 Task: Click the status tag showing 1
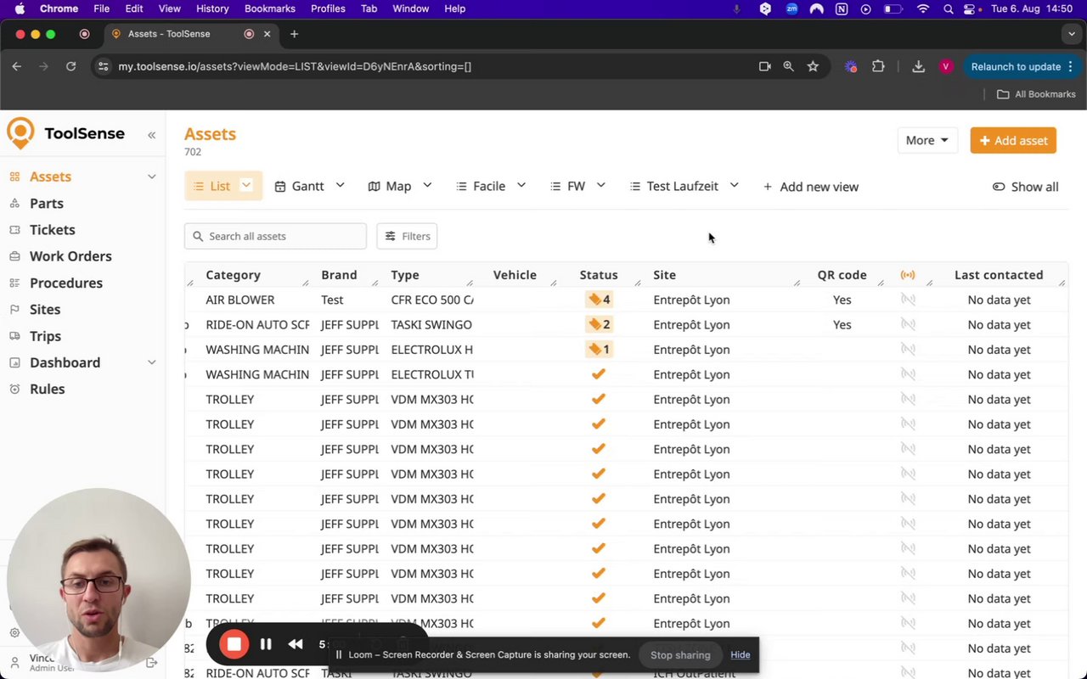599,349
